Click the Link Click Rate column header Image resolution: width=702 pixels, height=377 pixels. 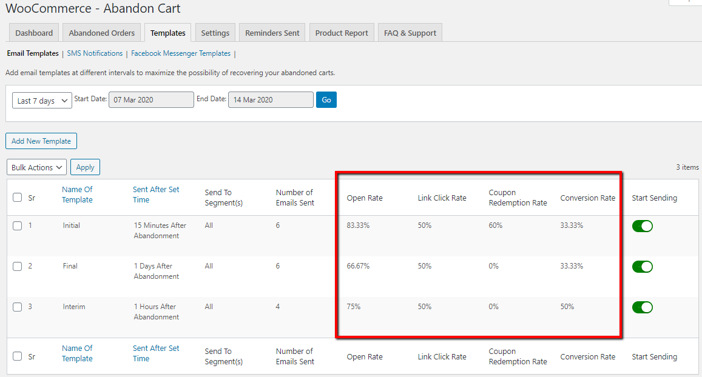pos(442,198)
